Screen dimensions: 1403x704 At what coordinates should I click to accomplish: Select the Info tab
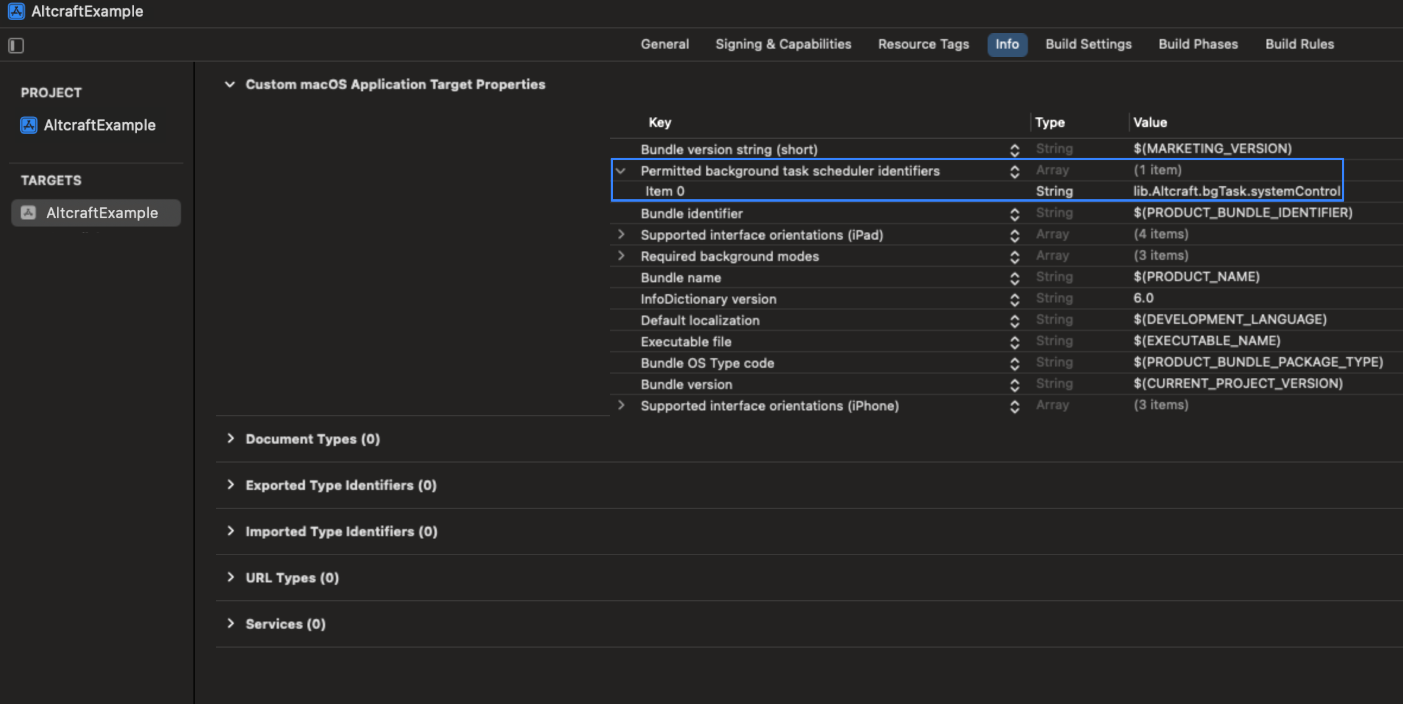[x=1007, y=44]
